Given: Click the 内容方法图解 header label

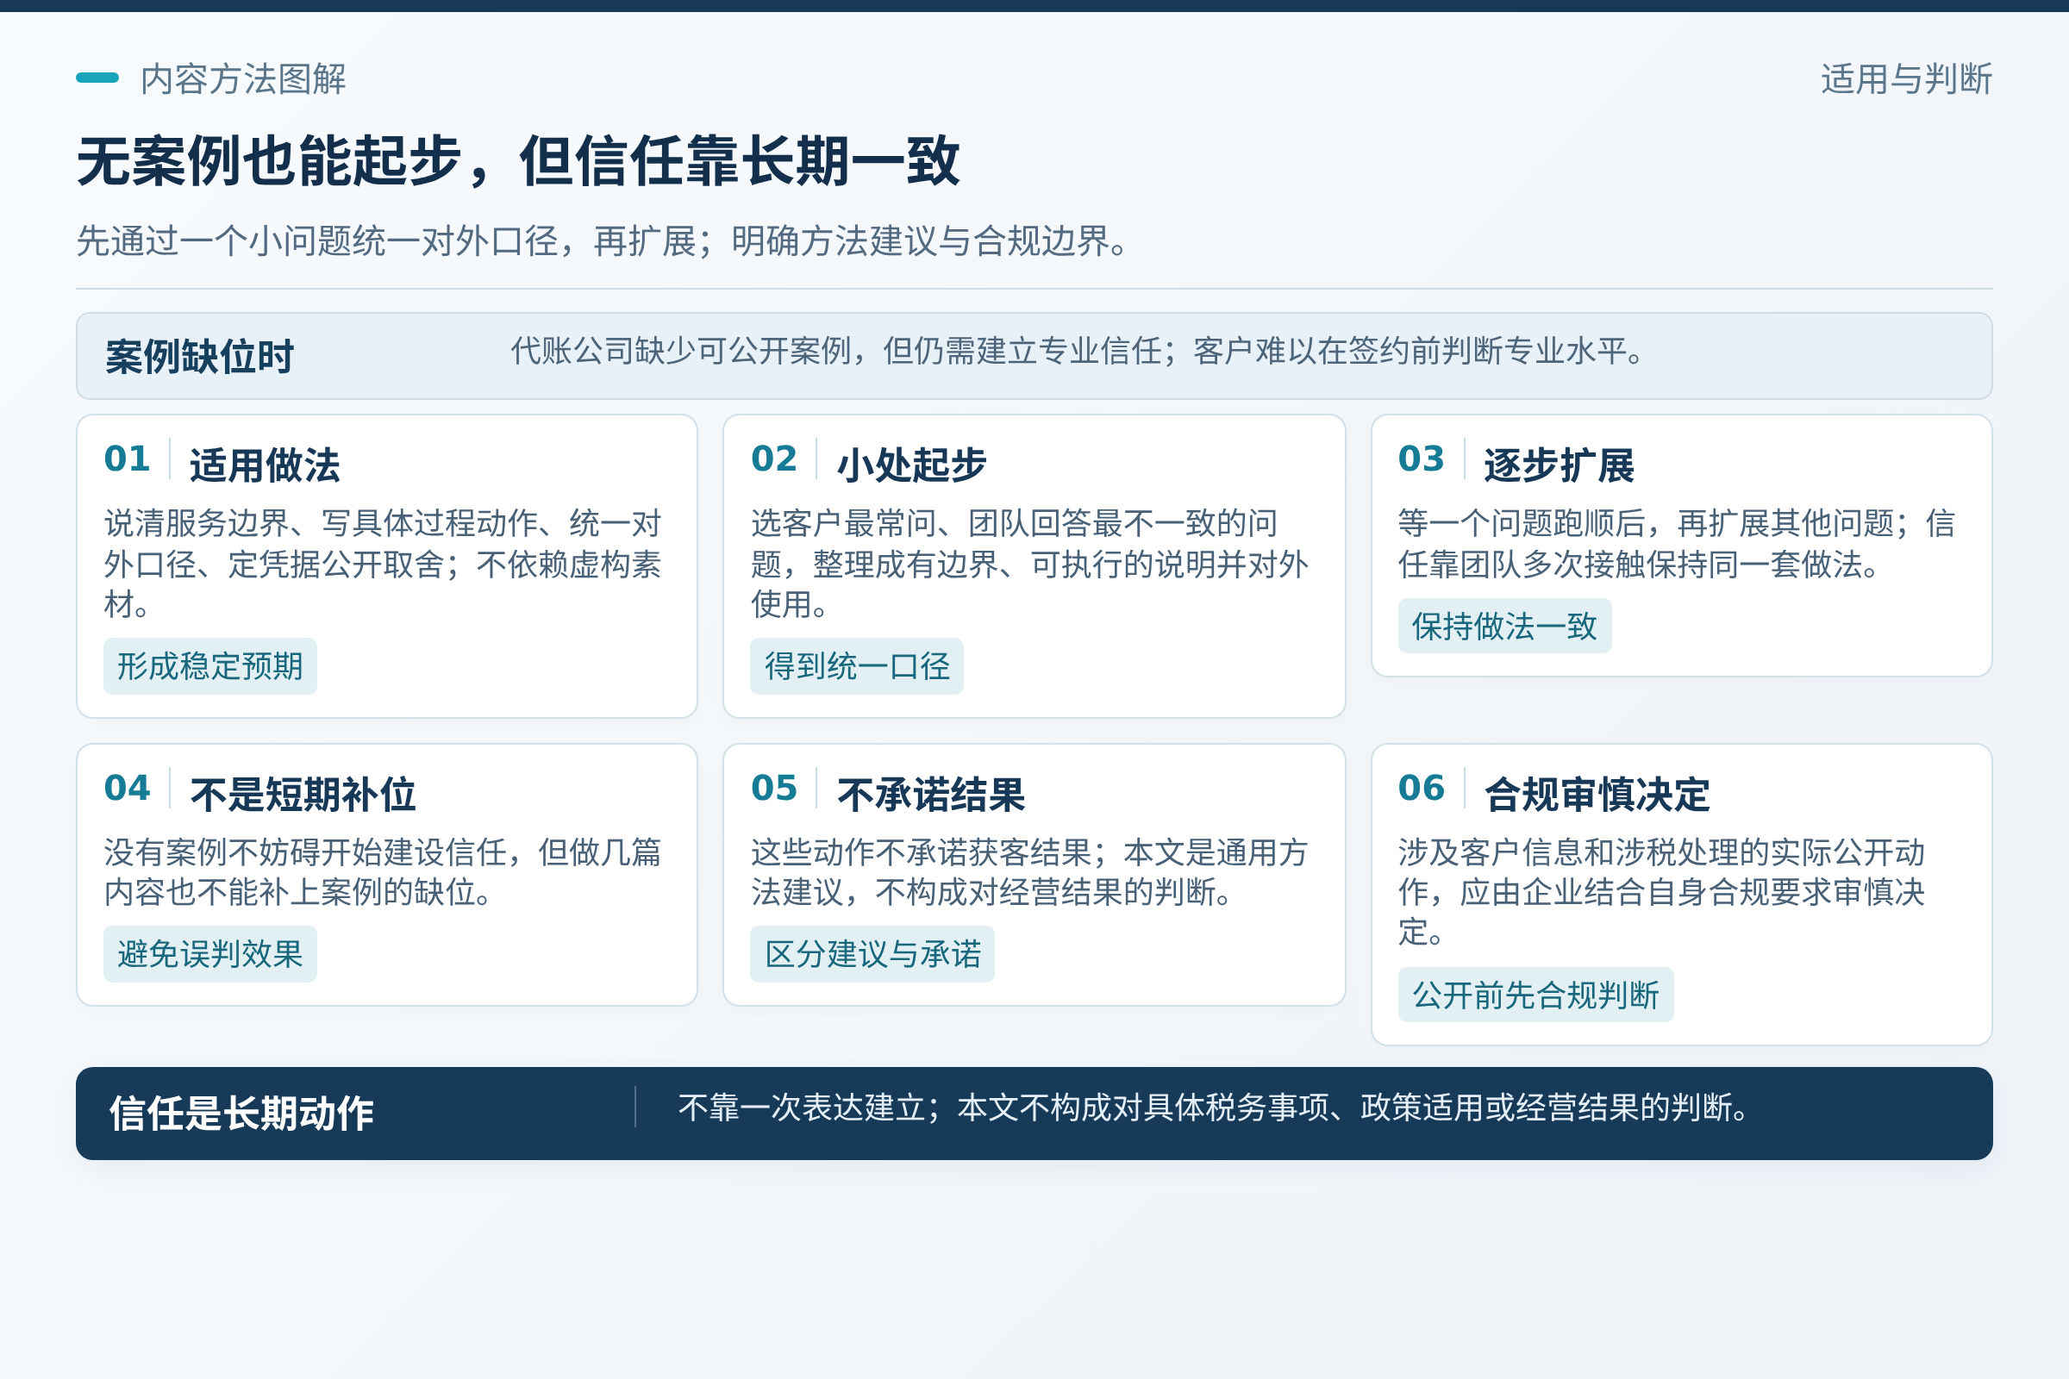Looking at the screenshot, I should [243, 79].
